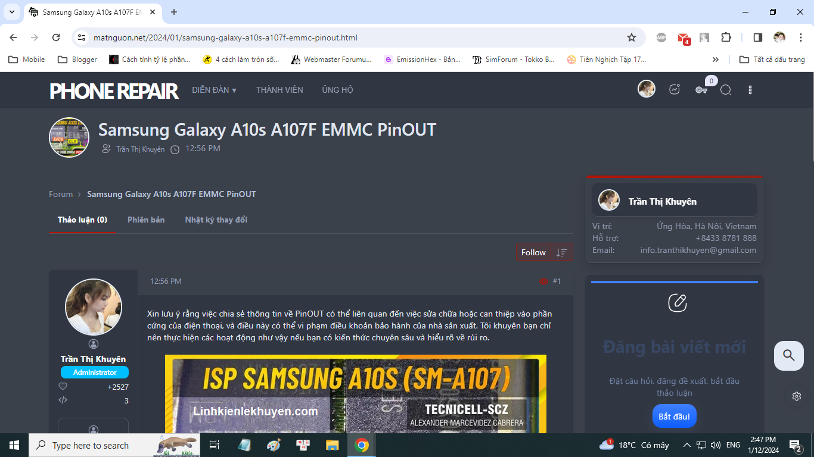Viewport: 814px width, 457px height.
Task: Open the Tiên Nghịch Tập 17 bookmark
Action: 607,60
